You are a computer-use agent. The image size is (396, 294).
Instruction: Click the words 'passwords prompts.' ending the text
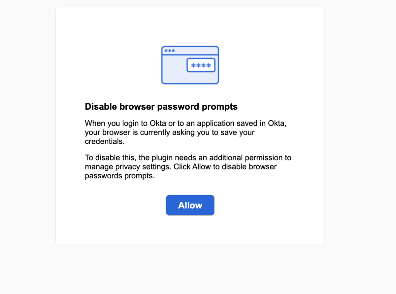click(x=120, y=176)
